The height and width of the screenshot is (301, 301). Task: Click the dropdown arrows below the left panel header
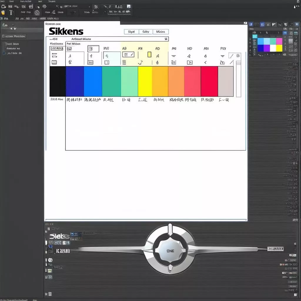point(13,29)
